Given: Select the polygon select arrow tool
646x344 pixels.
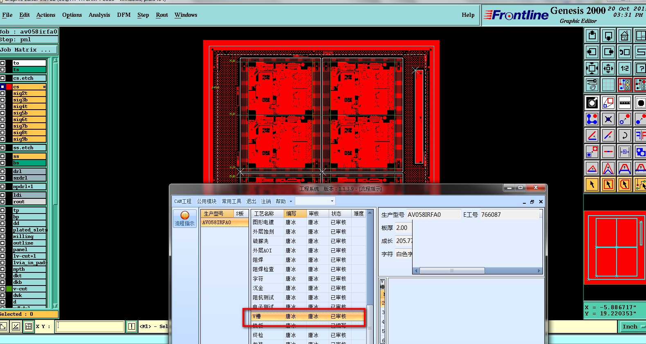Looking at the screenshot, I should (625, 184).
